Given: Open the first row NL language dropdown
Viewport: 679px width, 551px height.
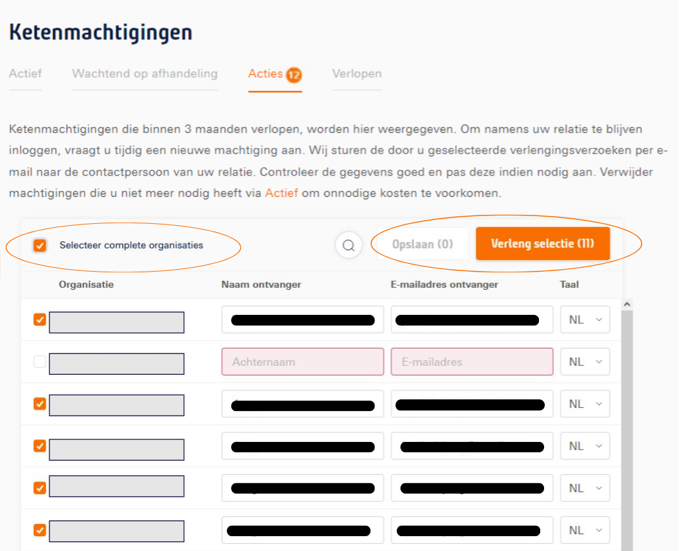Looking at the screenshot, I should pos(585,320).
